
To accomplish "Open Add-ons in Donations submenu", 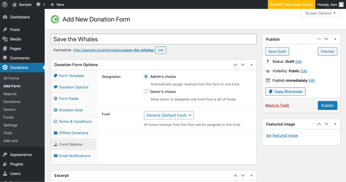I will pos(10,141).
